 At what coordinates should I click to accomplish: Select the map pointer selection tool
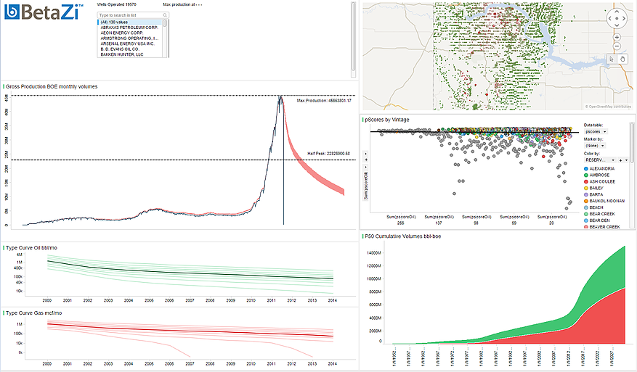click(612, 59)
